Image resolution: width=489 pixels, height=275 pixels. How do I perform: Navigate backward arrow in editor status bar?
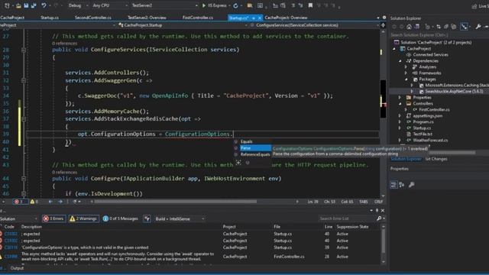[x=50, y=202]
